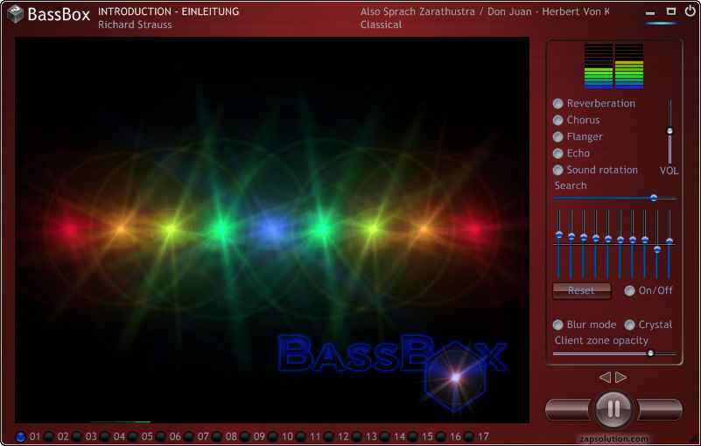Click the stereo VU level meter
The width and height of the screenshot is (701, 446).
pos(613,66)
